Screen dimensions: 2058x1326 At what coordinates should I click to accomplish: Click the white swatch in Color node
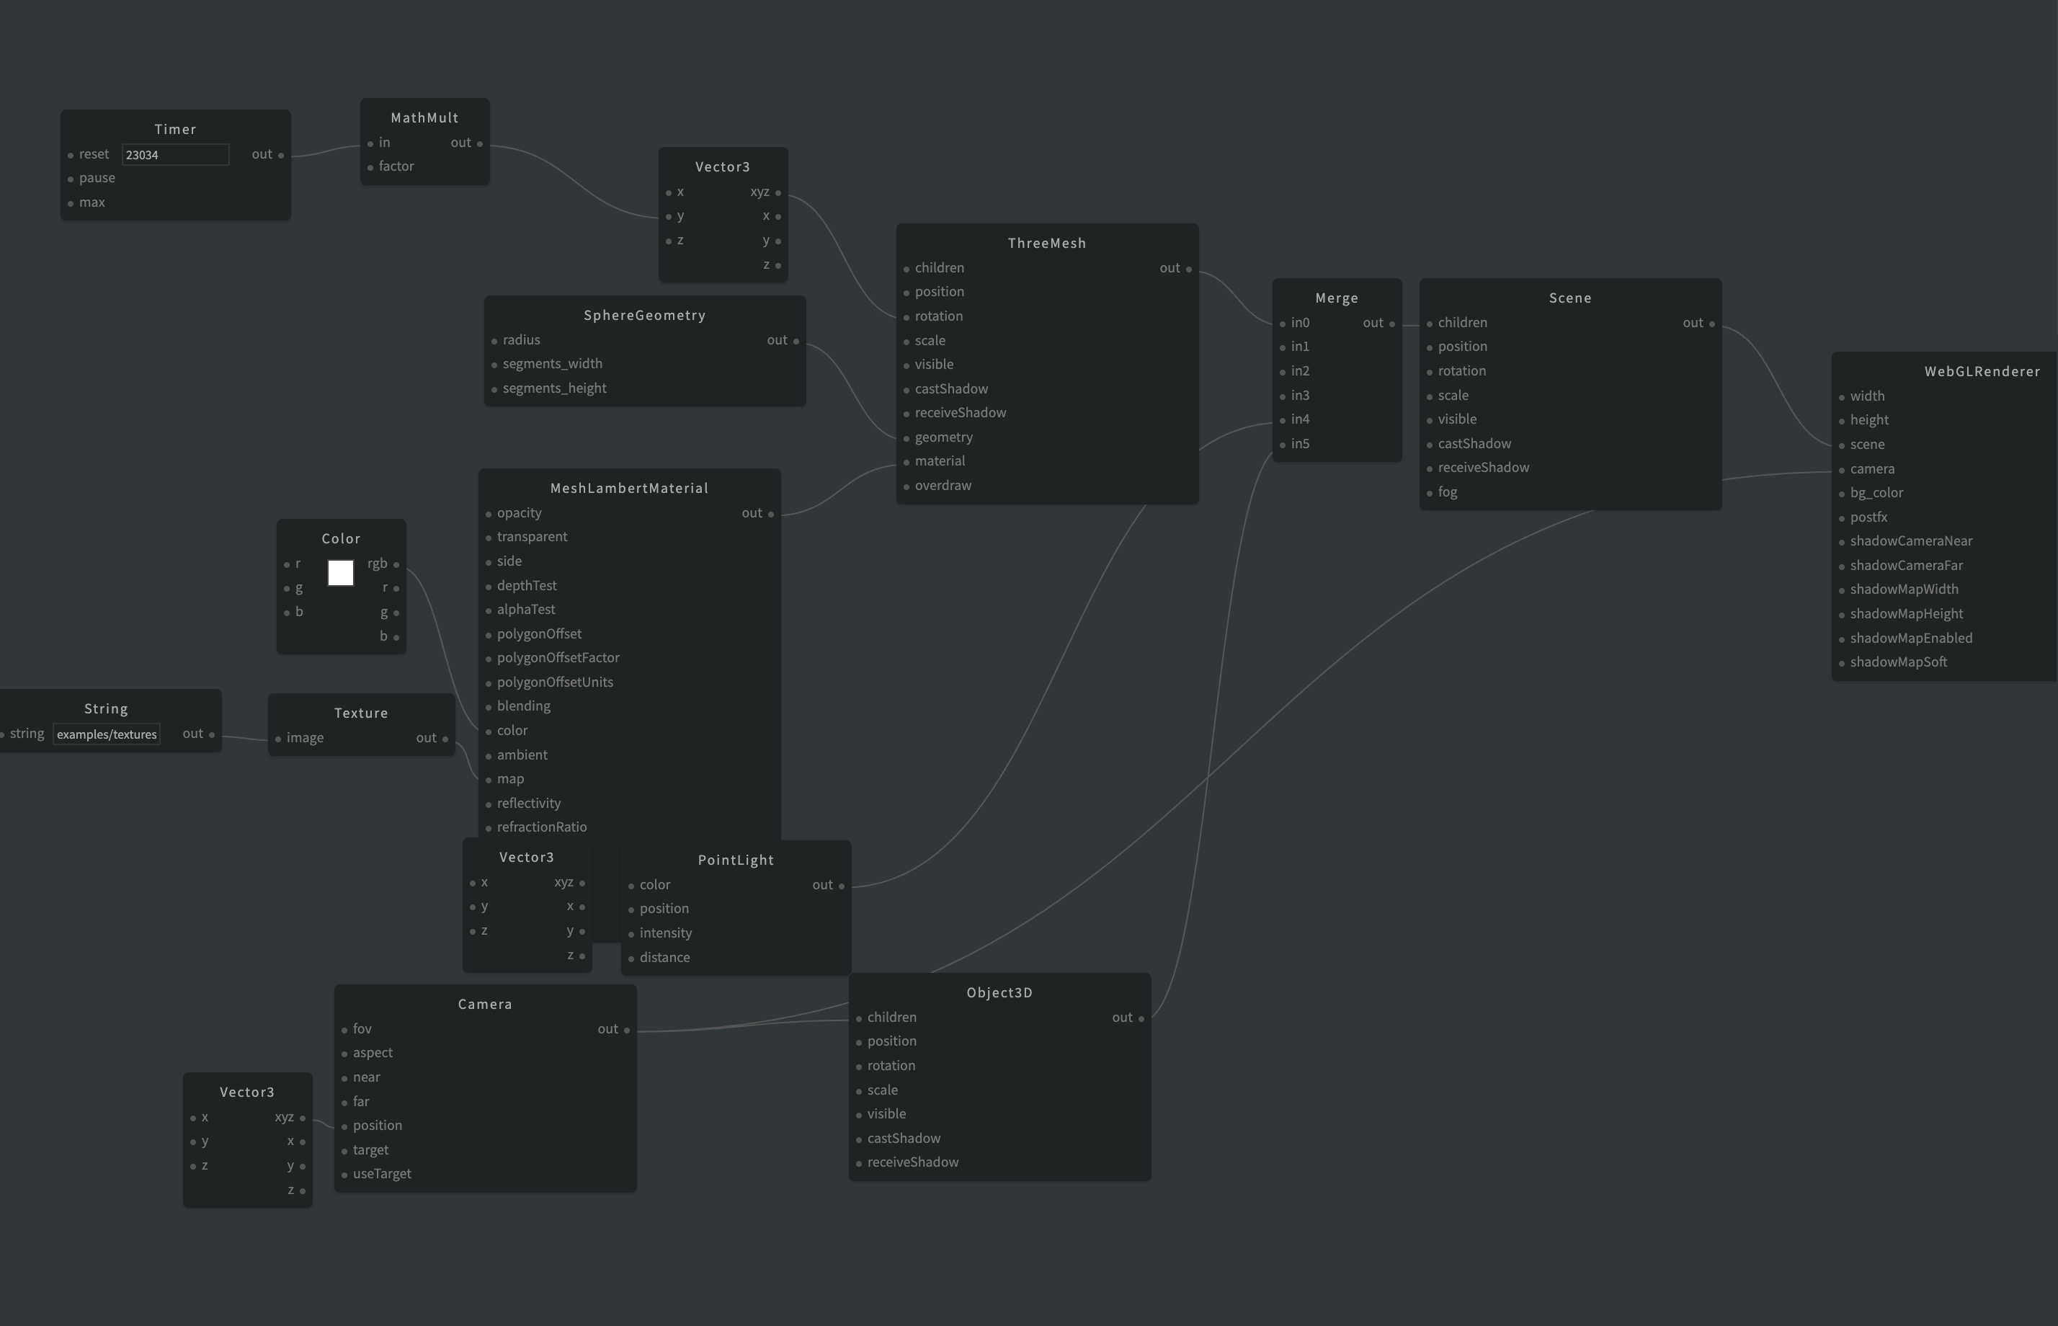pos(341,573)
